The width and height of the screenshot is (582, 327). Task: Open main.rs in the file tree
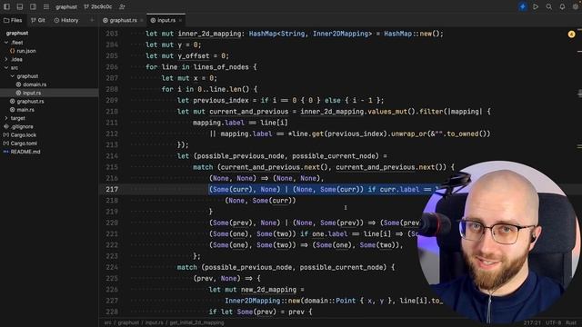(25, 110)
